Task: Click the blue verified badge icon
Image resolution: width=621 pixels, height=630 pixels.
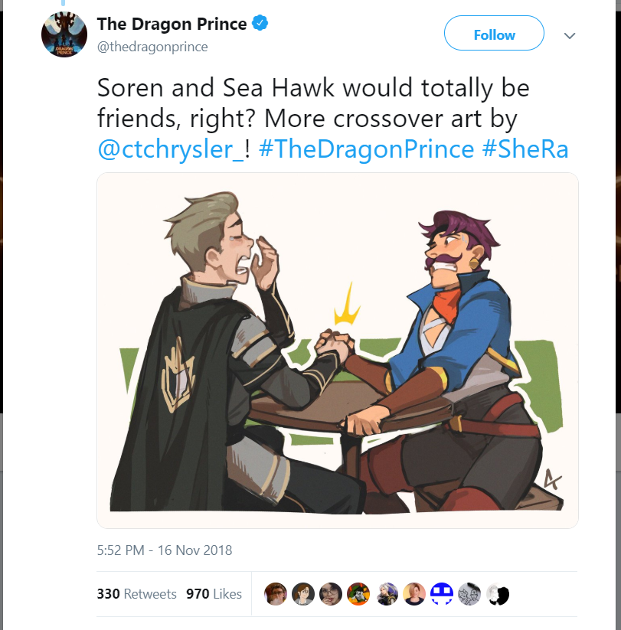Action: coord(260,22)
